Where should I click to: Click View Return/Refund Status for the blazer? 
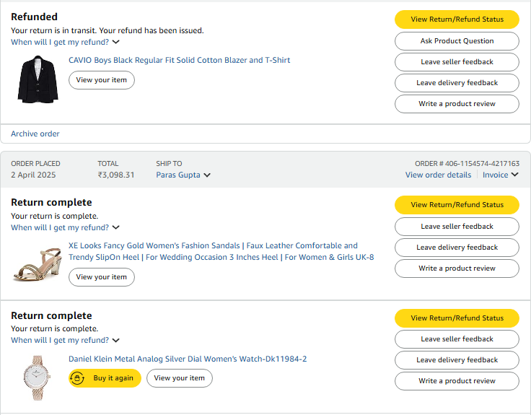coord(457,19)
